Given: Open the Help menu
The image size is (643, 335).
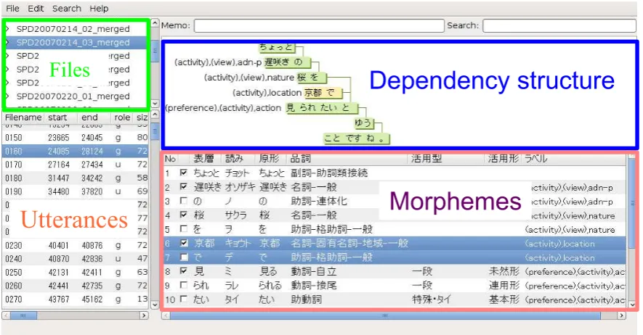Looking at the screenshot, I should (x=99, y=8).
